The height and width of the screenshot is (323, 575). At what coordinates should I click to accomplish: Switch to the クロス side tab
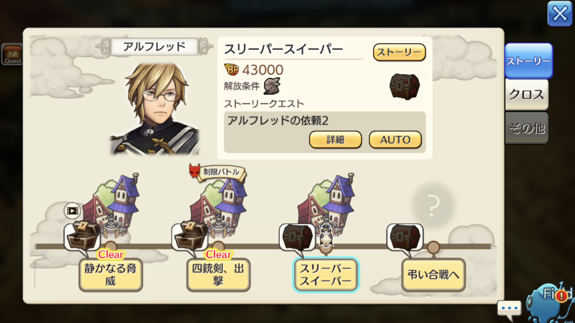tap(527, 95)
